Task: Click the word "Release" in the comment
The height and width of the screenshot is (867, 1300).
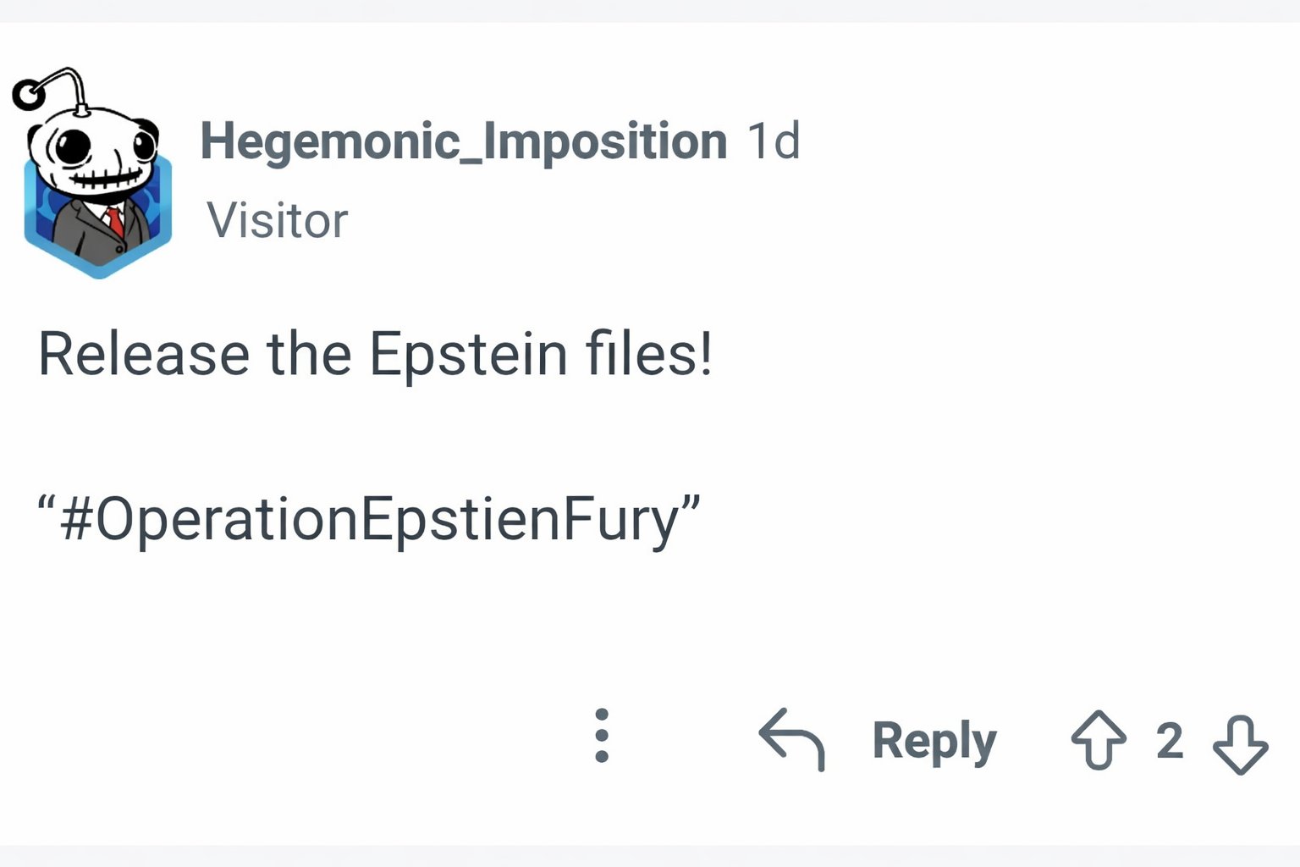Action: (144, 354)
